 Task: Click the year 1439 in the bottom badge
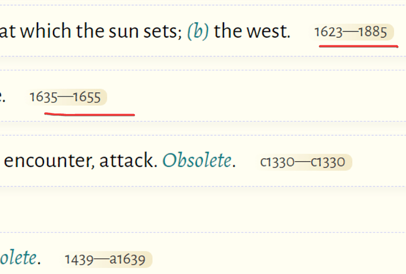pos(79,259)
